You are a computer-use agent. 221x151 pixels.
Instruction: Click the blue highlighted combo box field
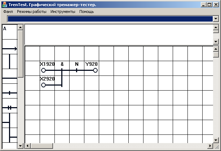pyautogui.click(x=110, y=19)
